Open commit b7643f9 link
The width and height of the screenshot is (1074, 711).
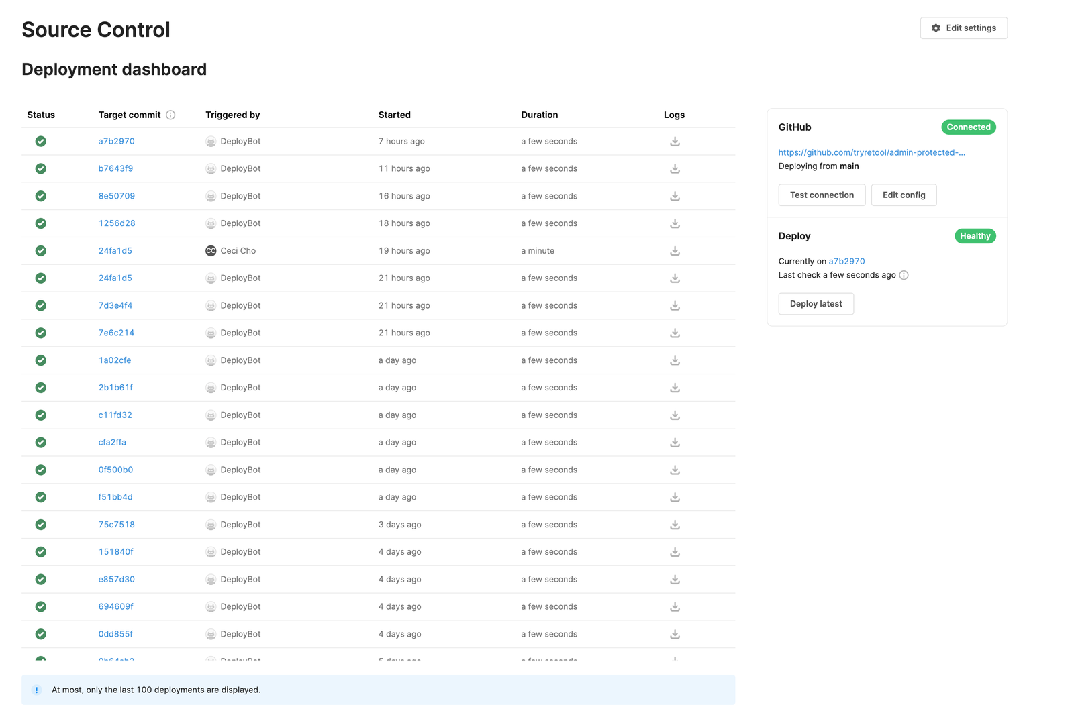coord(115,169)
